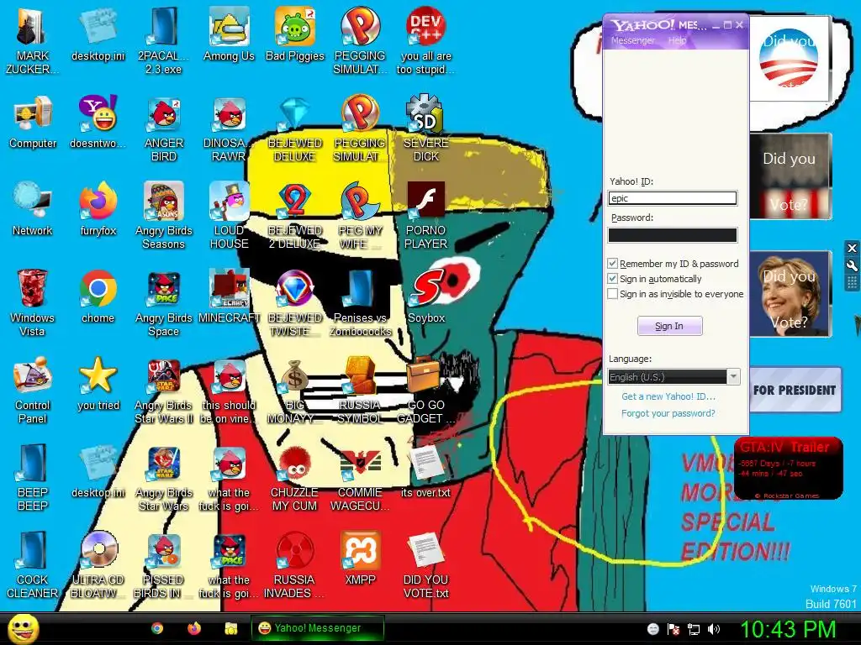Image resolution: width=861 pixels, height=645 pixels.
Task: Close the sidebar gadget with X
Action: point(852,249)
